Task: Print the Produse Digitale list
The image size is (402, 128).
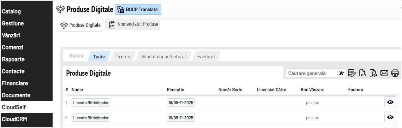Action: pos(395,73)
